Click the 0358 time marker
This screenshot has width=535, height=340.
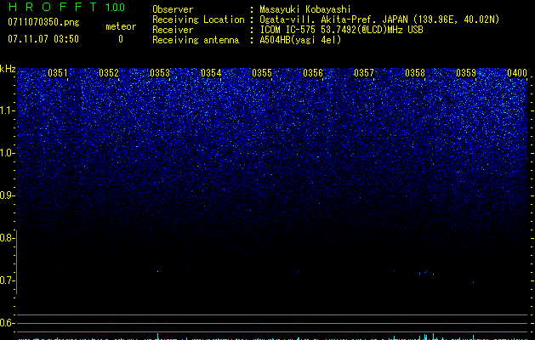tap(415, 73)
